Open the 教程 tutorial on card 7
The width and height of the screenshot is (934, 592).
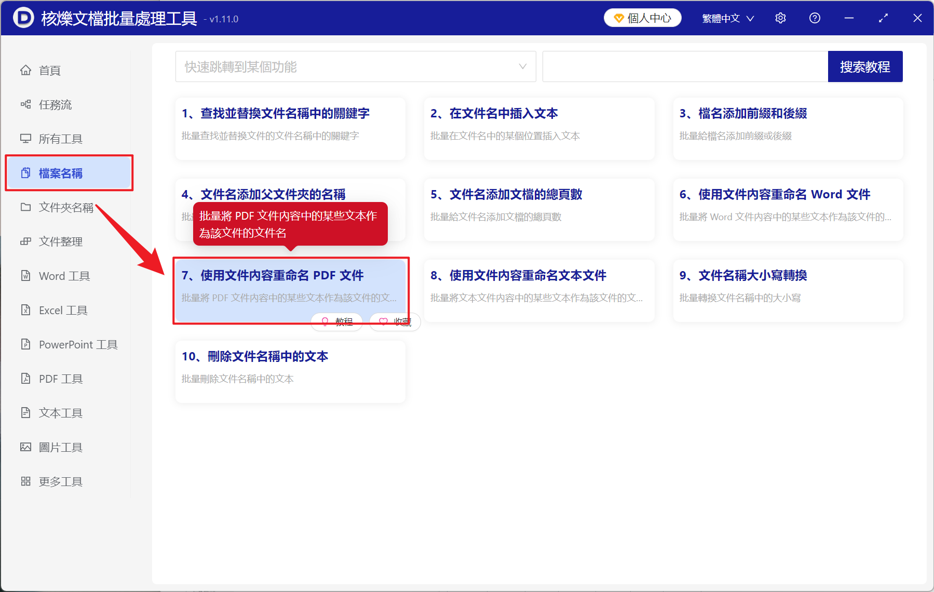[x=336, y=321]
